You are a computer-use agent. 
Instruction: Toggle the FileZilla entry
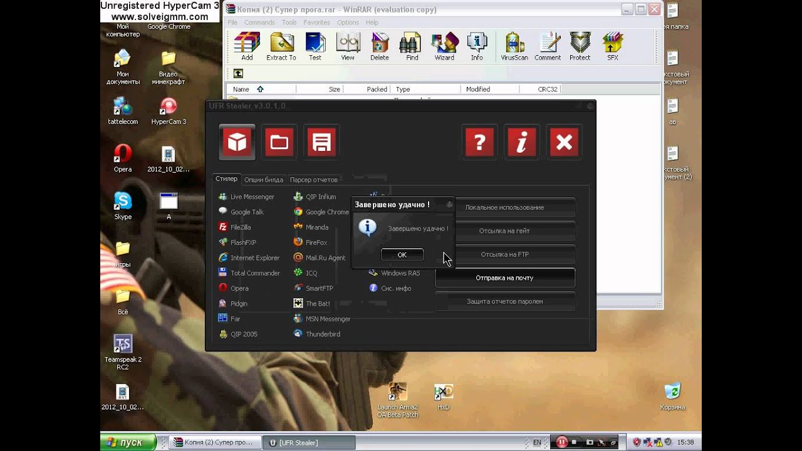234,227
